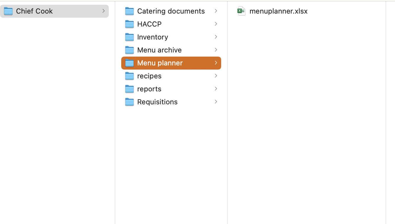Expand Requisitions folder via its chevron
395x224 pixels.
(216, 102)
